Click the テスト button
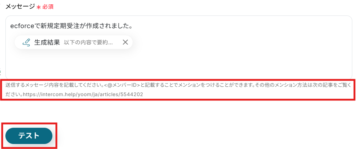This screenshot has width=357, height=149. tap(29, 136)
